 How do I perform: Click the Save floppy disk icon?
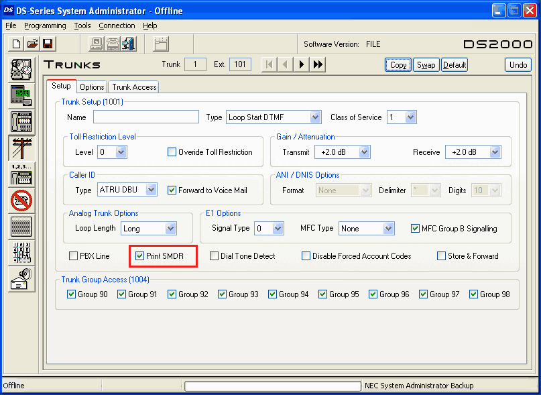point(48,44)
